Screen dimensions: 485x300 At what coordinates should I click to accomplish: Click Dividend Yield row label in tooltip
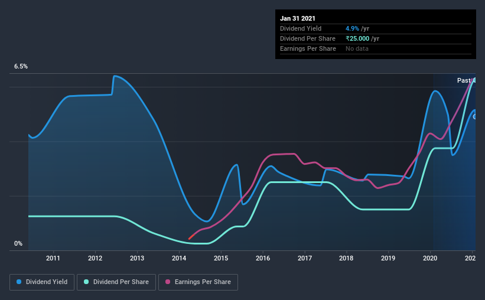[301, 28]
